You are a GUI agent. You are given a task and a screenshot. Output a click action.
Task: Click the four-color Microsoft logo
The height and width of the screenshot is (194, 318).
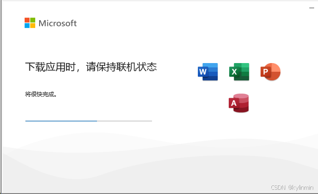pos(30,23)
